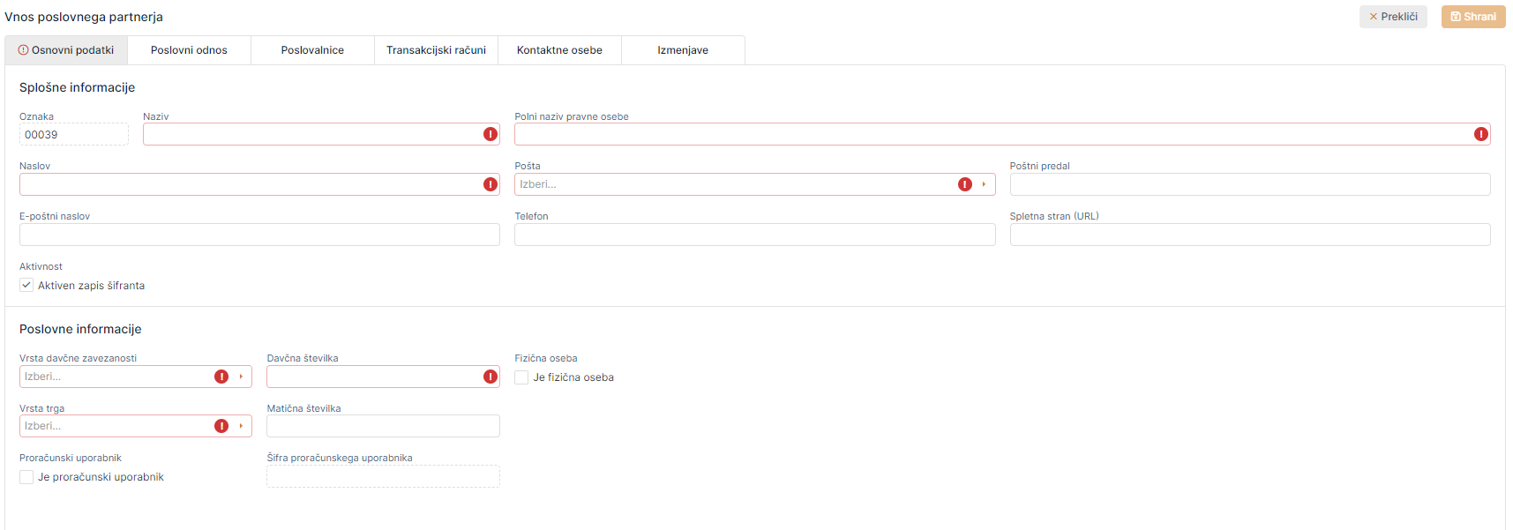The height and width of the screenshot is (530, 1513).
Task: Open the Kontaktne osebe tab
Action: (559, 50)
